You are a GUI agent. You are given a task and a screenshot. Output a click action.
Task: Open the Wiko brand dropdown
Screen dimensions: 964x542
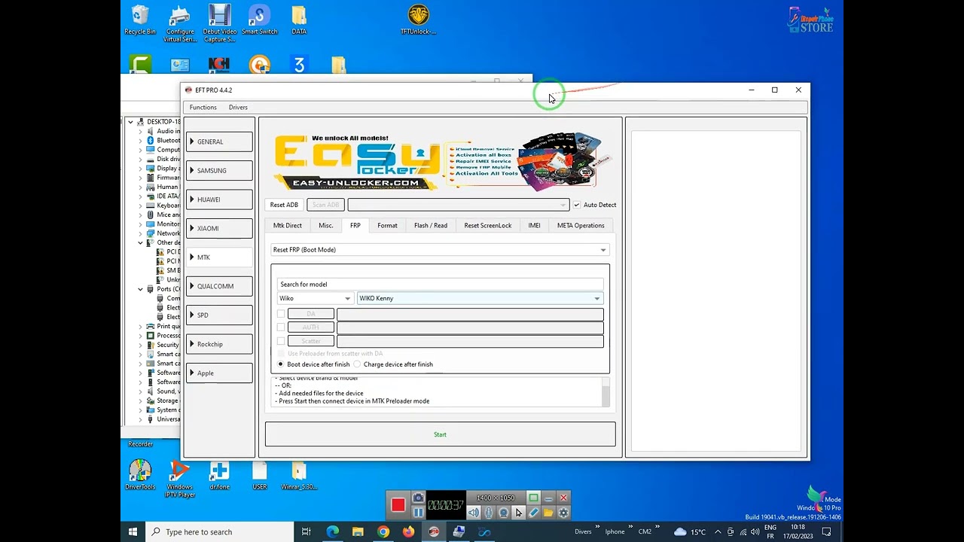(315, 298)
